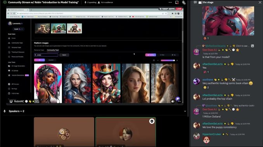Open the browser three-dot menu in stream
Screen dimensions: 263x147
tap(181, 14)
